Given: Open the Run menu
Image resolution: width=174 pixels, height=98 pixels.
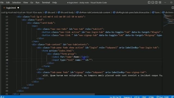Looking at the screenshot, I should (x=38, y=2).
